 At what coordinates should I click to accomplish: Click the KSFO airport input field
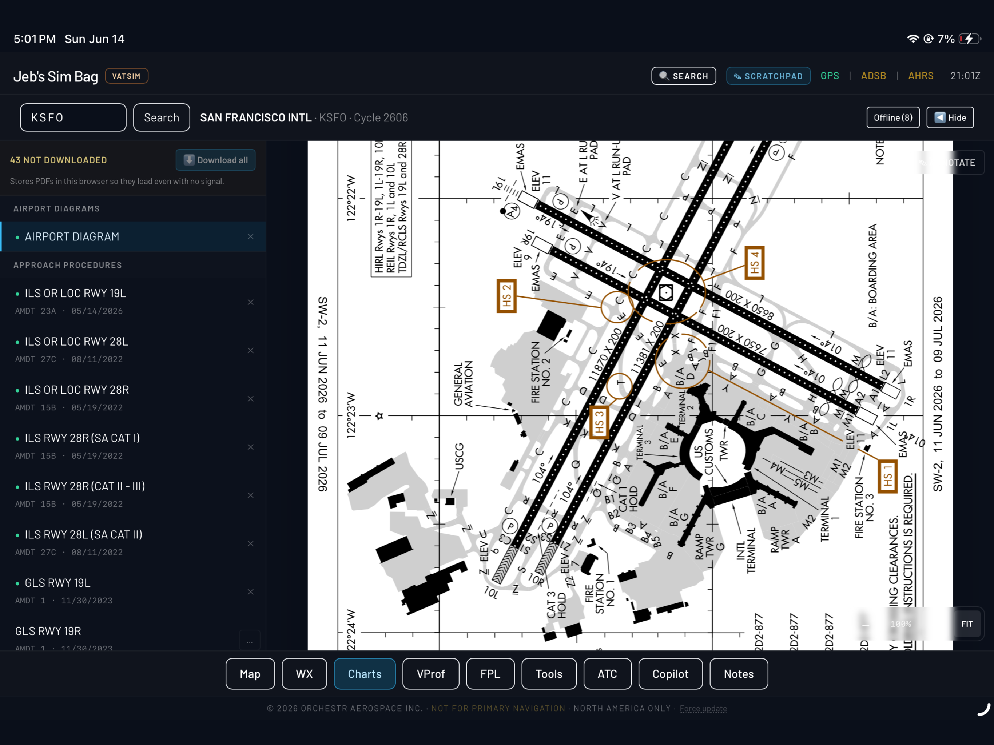pos(73,117)
